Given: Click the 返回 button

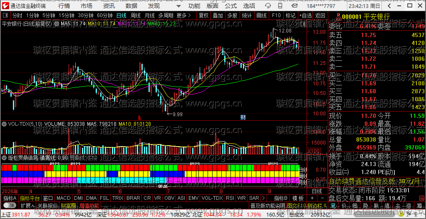Looking at the screenshot, I should (320, 15).
